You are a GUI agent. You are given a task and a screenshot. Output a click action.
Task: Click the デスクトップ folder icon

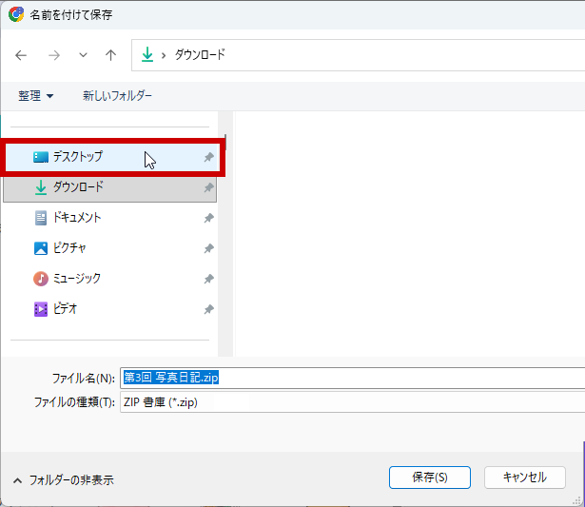tap(41, 158)
